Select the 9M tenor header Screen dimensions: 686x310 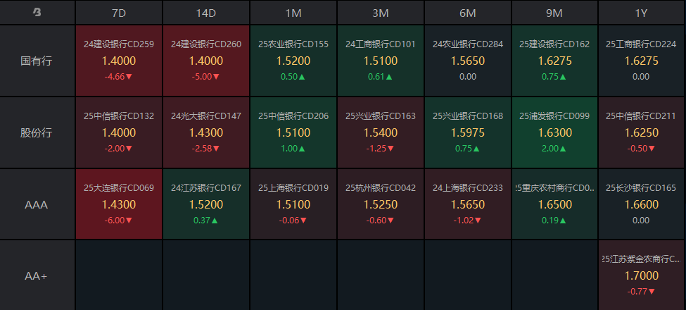click(x=555, y=13)
